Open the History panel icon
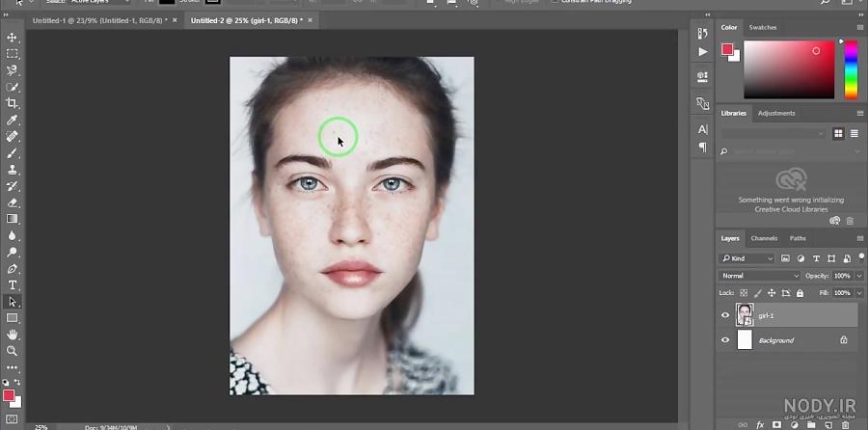This screenshot has height=430, width=868. tap(702, 33)
